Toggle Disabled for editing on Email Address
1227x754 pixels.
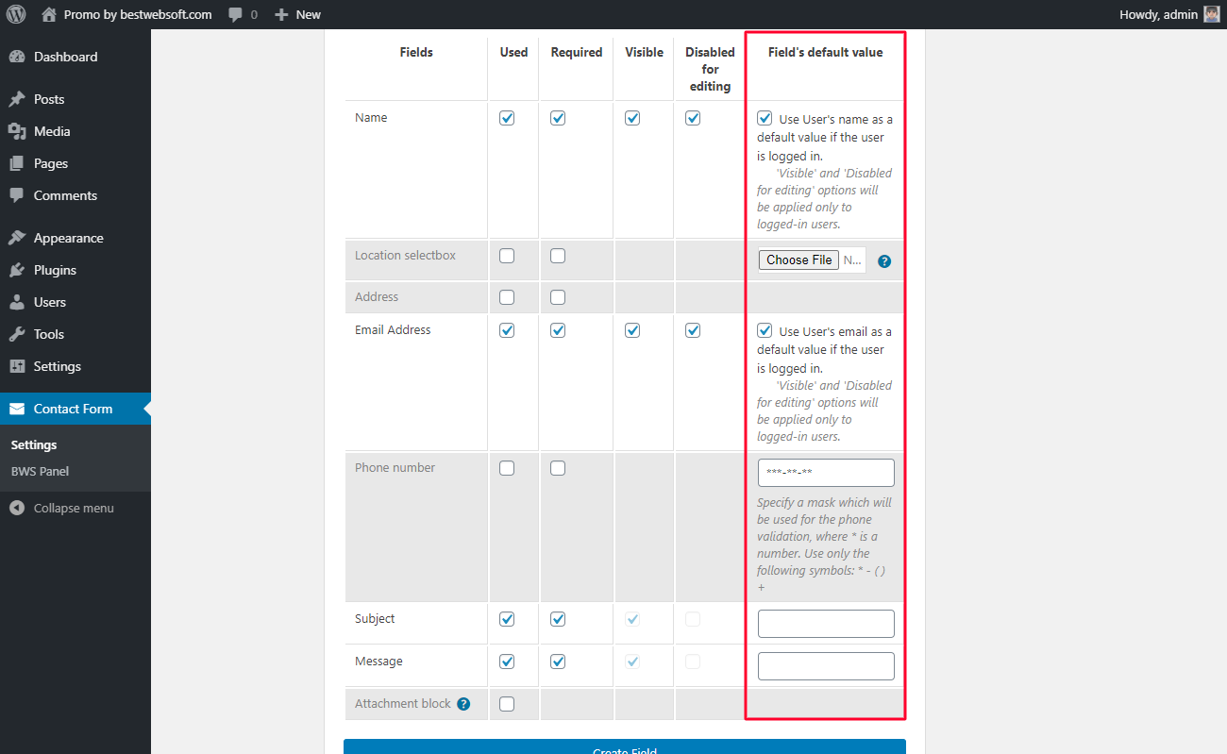(x=693, y=330)
